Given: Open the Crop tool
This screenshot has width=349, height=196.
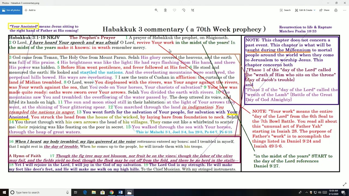Looking at the screenshot, I should pyautogui.click(x=193, y=10).
